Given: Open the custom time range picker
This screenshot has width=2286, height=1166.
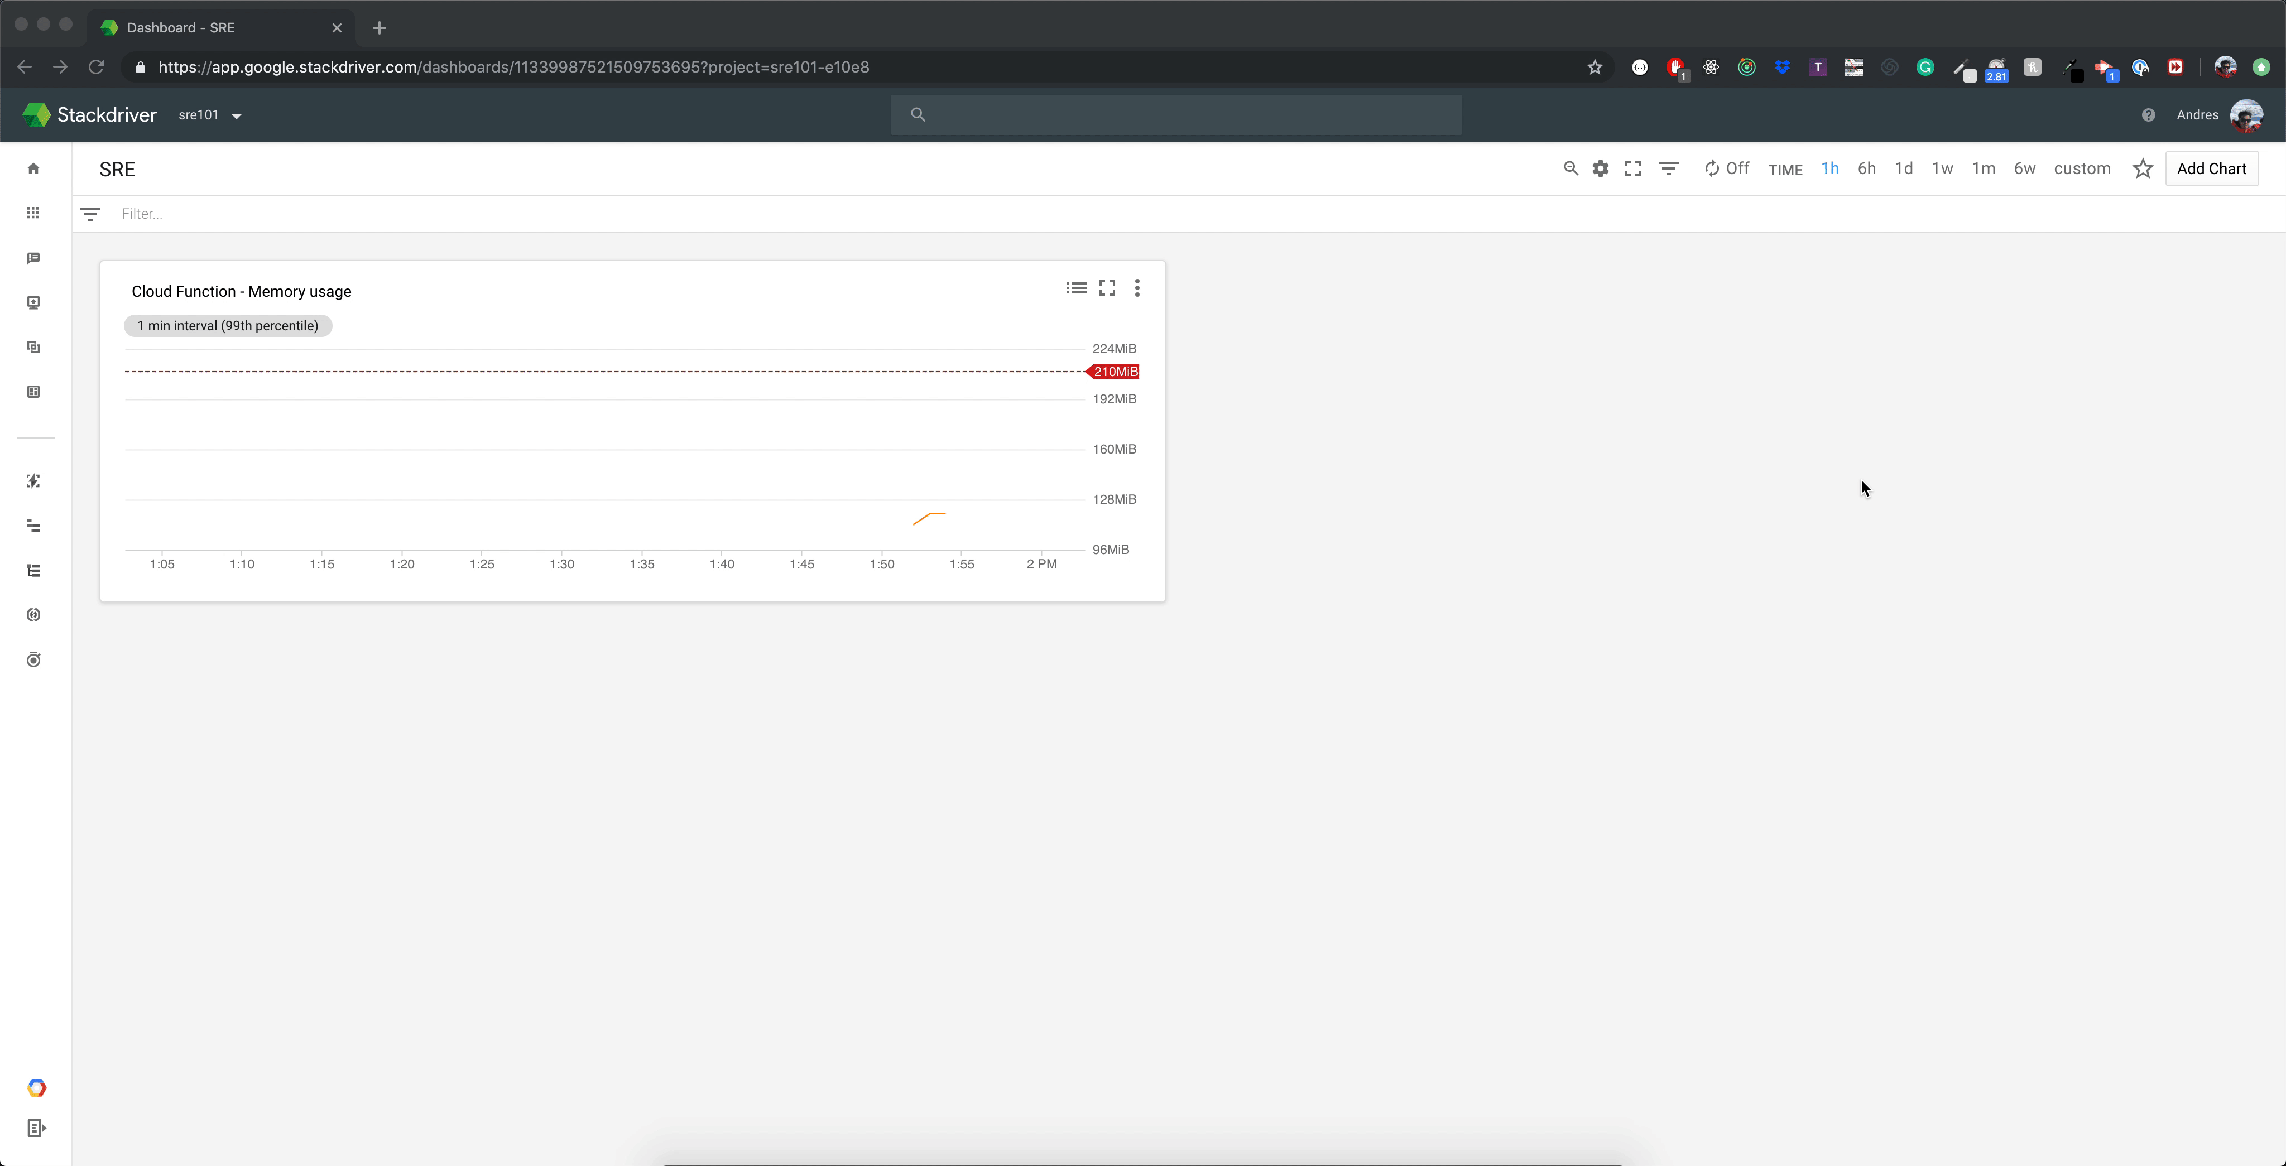Looking at the screenshot, I should click(2081, 168).
